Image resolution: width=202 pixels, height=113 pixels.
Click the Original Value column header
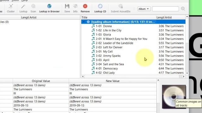[x=41, y=81]
